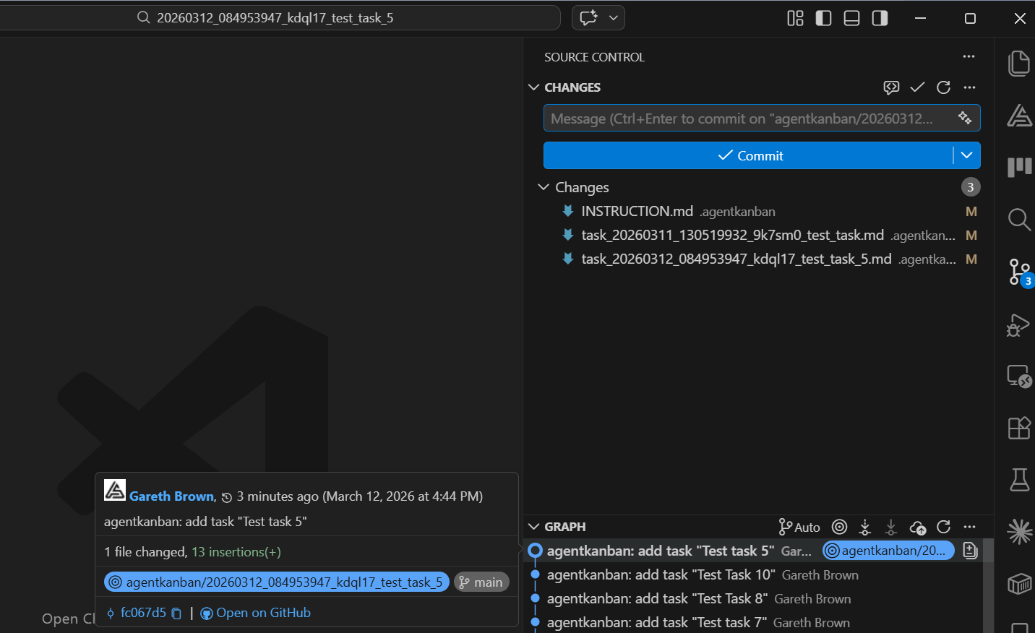Click the publish branch cloud icon
This screenshot has height=633, width=1035.
(x=917, y=527)
